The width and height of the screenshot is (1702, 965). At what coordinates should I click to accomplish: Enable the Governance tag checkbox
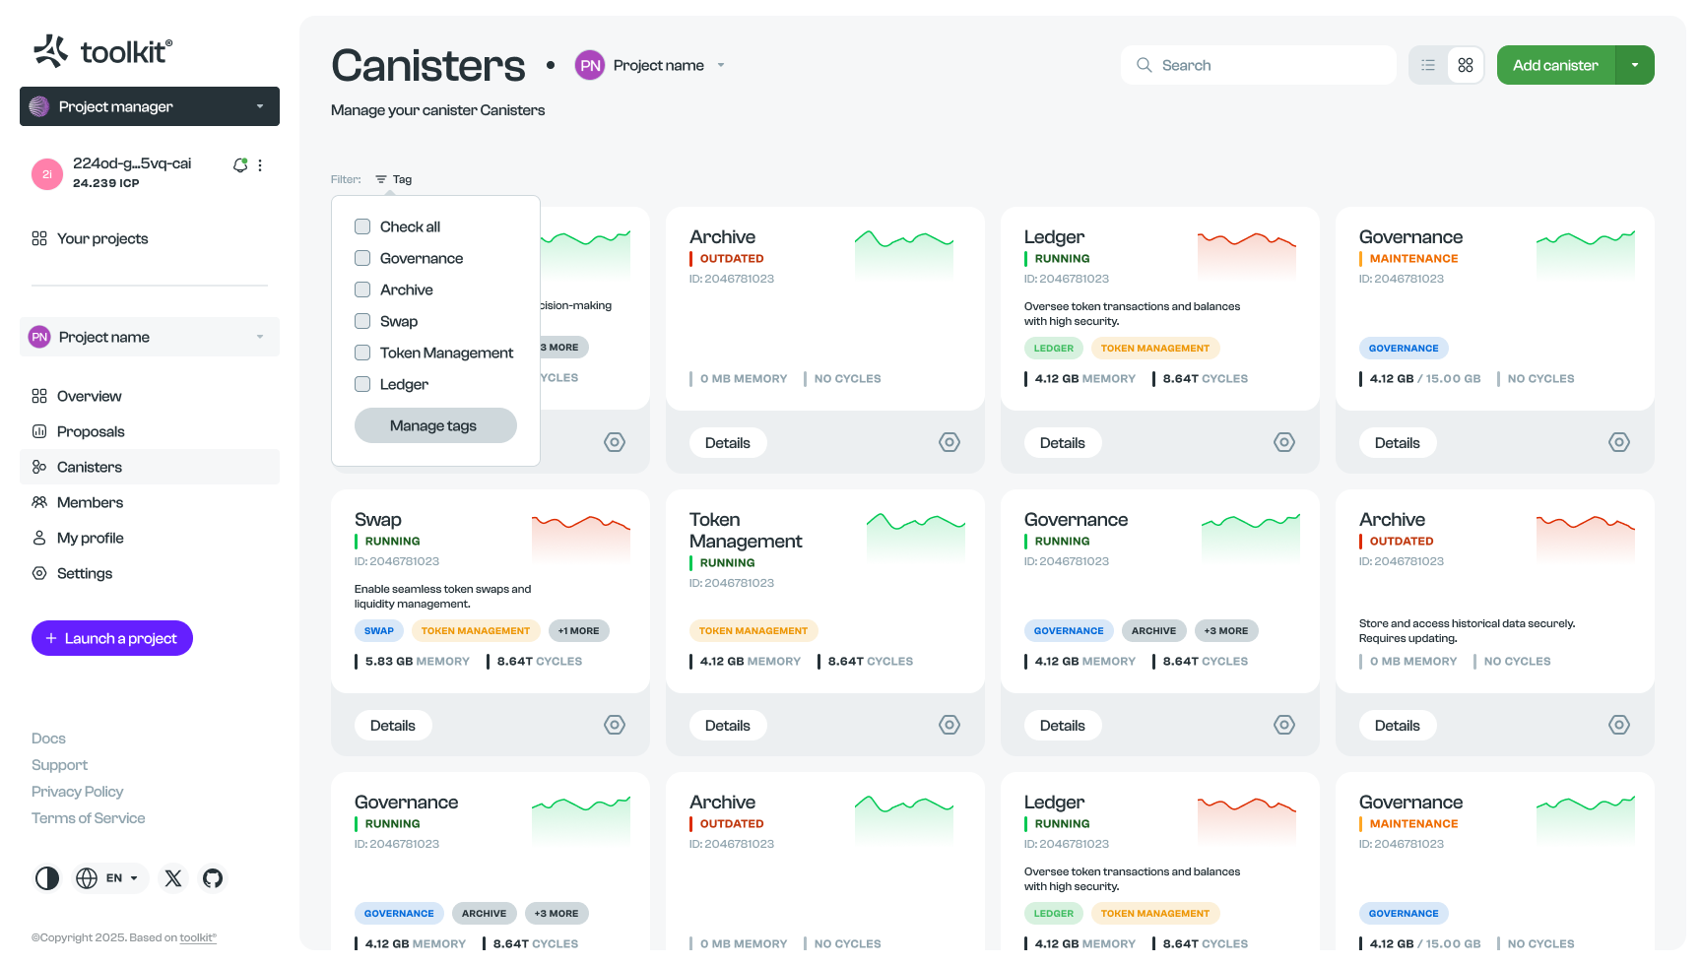362,258
